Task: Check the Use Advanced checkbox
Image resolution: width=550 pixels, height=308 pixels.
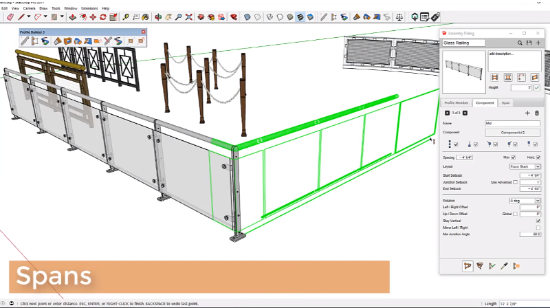Action: point(515,182)
